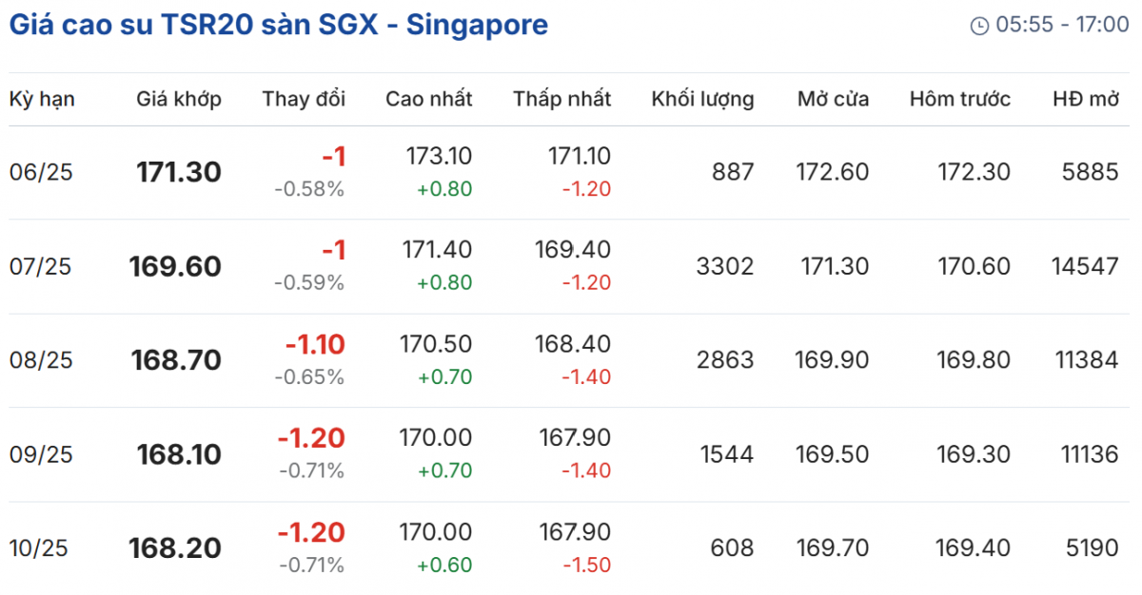
Task: Click the Mở cửa column header
Action: click(x=833, y=99)
